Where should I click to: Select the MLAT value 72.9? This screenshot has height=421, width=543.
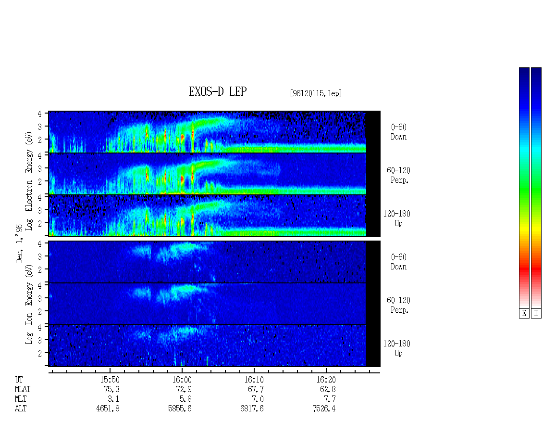pyautogui.click(x=184, y=389)
